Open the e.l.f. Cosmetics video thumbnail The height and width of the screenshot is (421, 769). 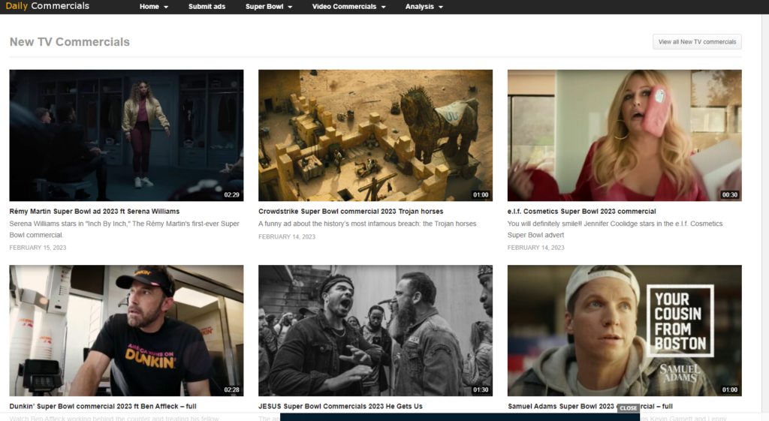click(624, 135)
